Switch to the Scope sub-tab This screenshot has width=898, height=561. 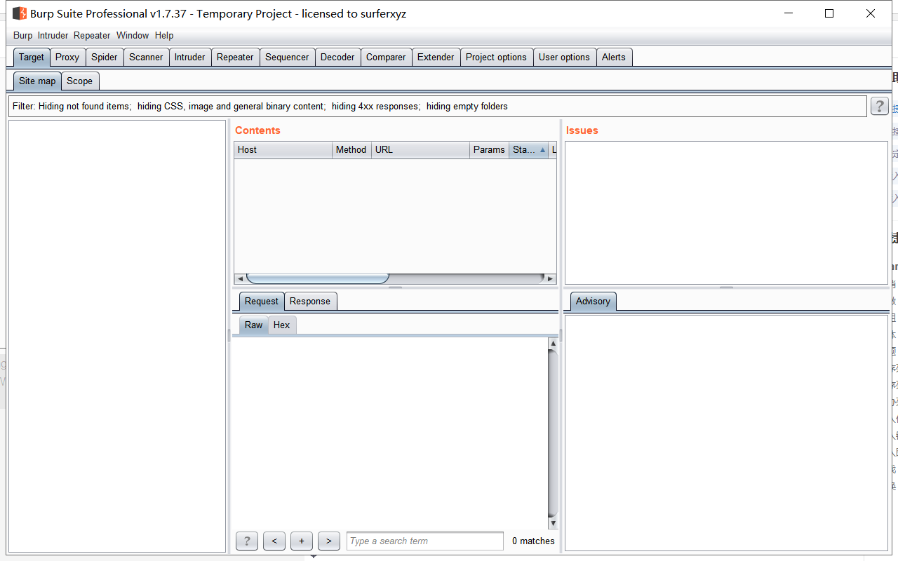pyautogui.click(x=80, y=81)
